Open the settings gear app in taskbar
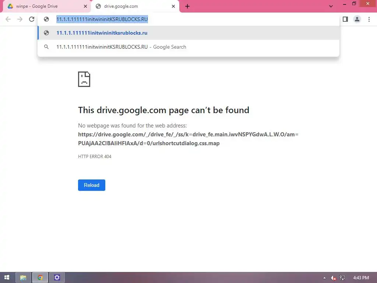This screenshot has height=283, width=377. point(57,277)
